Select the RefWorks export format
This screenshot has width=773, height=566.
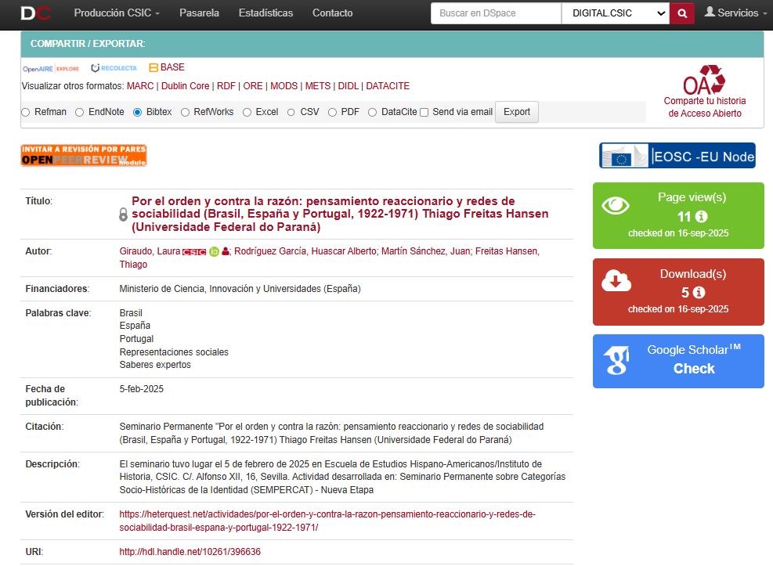tap(185, 112)
